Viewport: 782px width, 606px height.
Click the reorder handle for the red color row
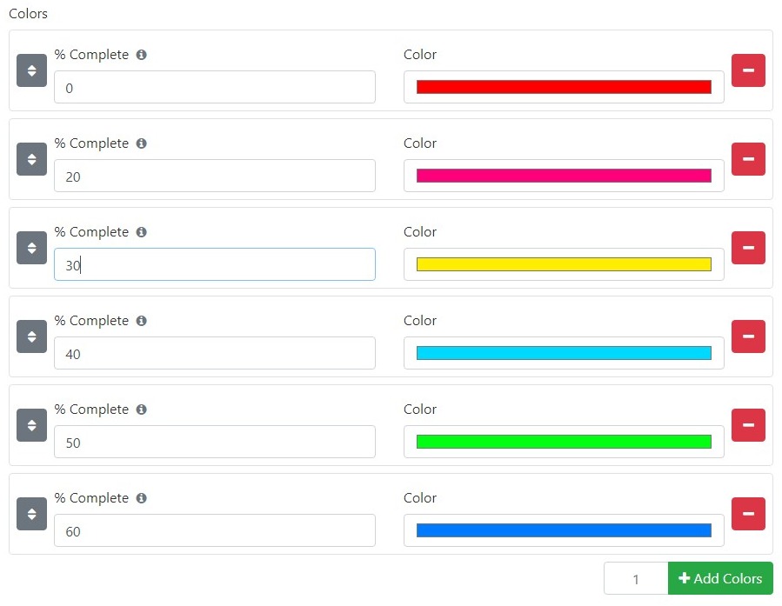31,70
